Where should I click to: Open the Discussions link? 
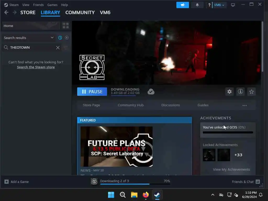point(171,105)
